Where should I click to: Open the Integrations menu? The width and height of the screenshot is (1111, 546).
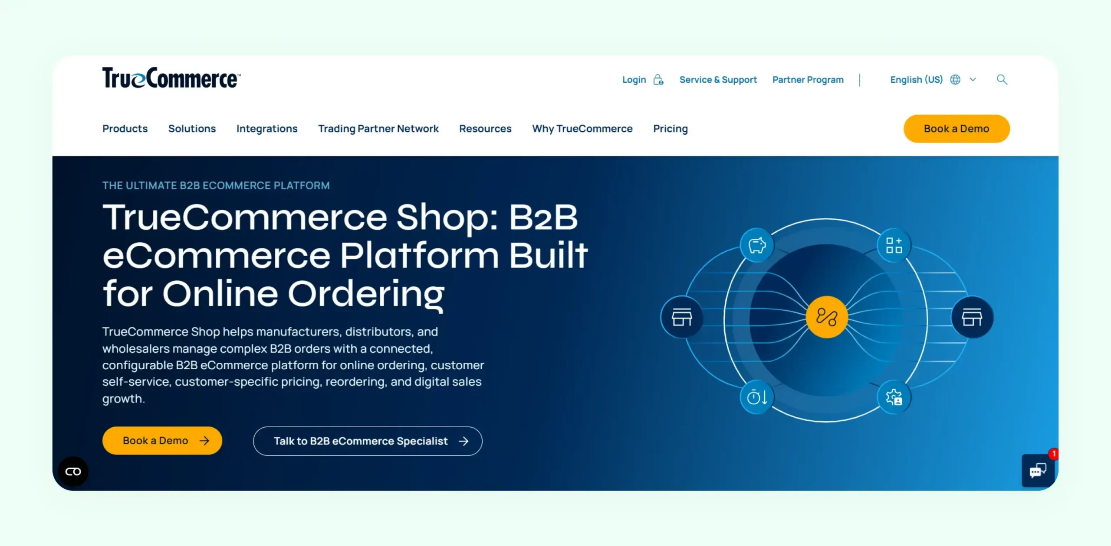coord(267,129)
